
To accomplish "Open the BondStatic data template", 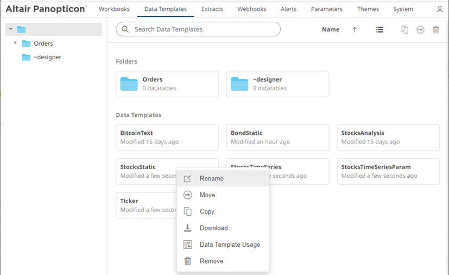I will point(277,137).
